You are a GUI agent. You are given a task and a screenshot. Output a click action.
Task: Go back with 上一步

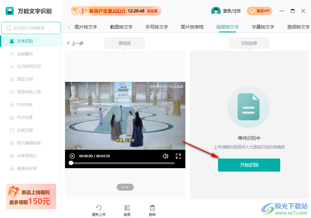(75, 43)
